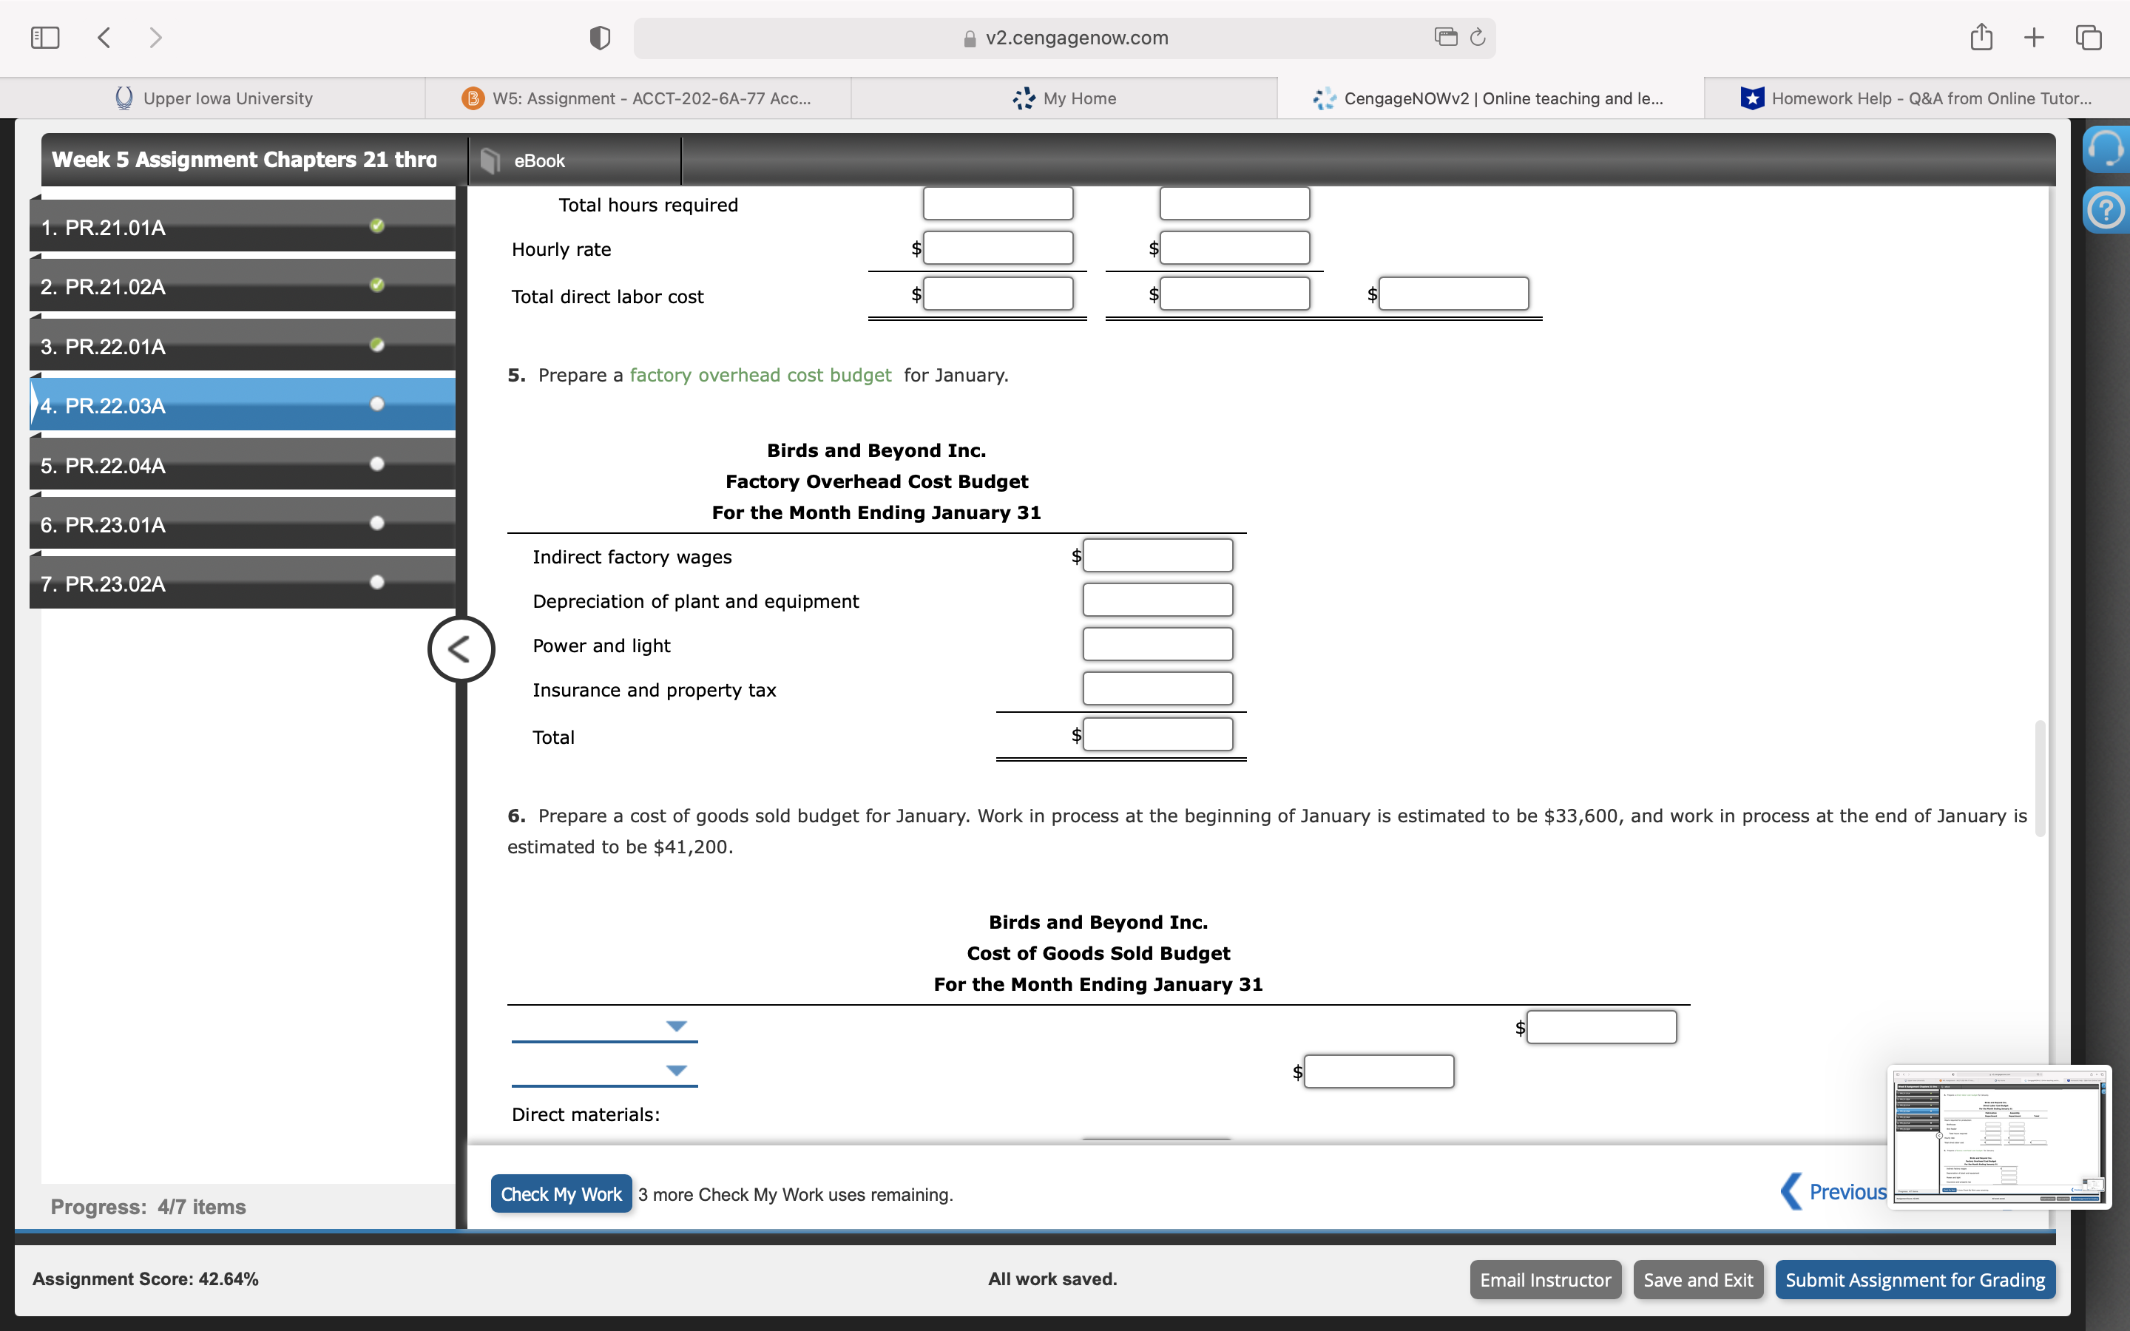Image resolution: width=2130 pixels, height=1331 pixels.
Task: Click the Share icon in toolbar
Action: tap(1981, 37)
